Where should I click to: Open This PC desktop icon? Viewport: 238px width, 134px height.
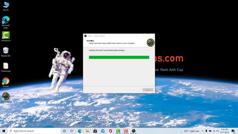tap(6, 6)
